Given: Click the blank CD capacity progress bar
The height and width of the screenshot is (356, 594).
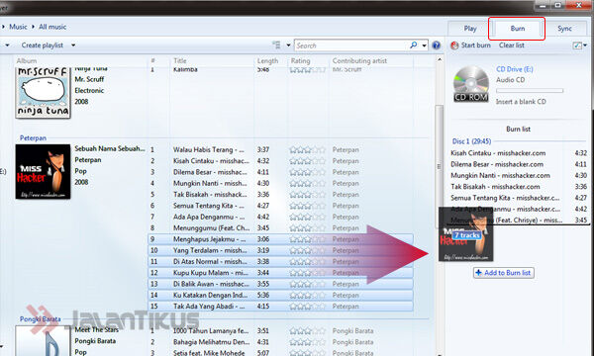Looking at the screenshot, I should [530, 91].
